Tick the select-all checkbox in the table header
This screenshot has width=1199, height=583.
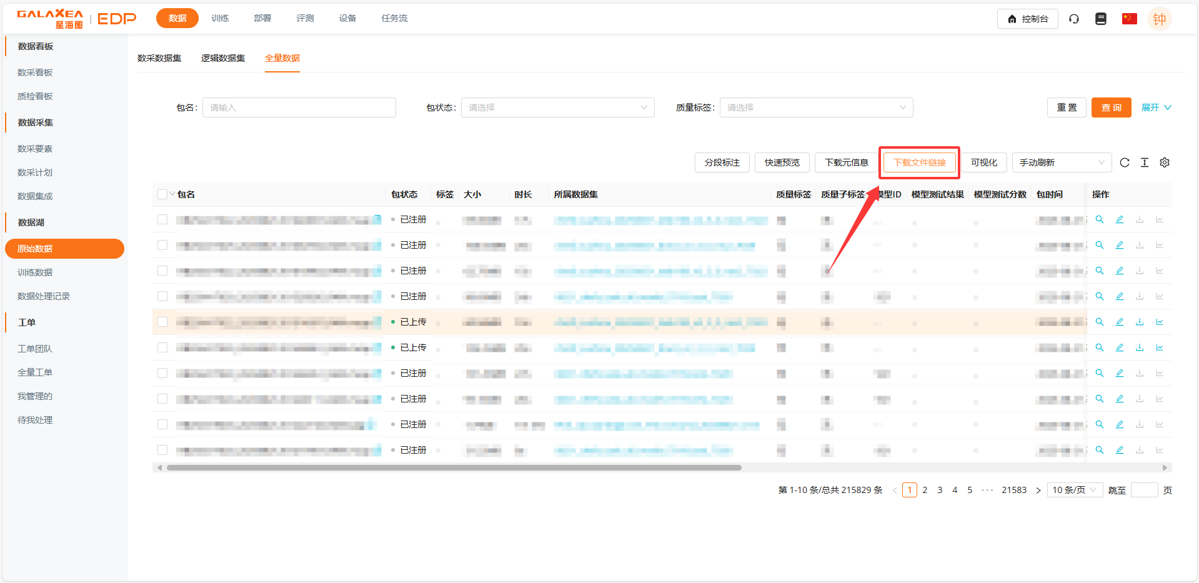pos(162,194)
